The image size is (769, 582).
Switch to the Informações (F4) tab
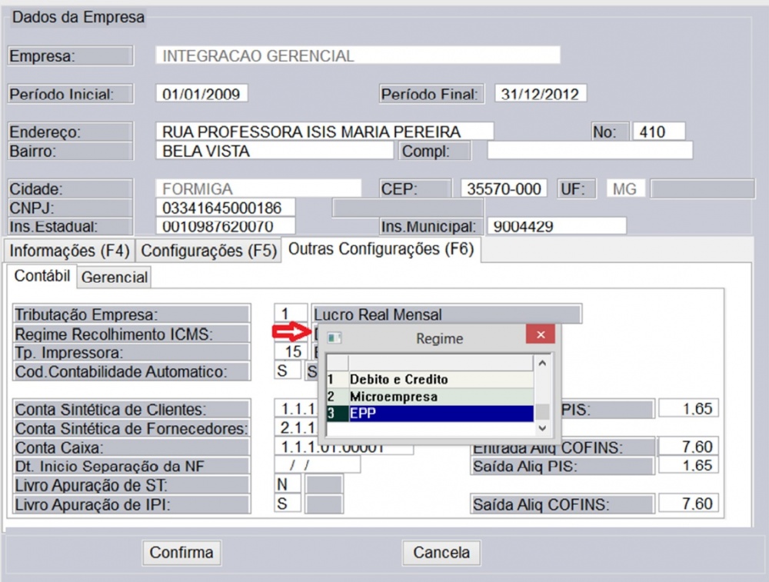[x=65, y=250]
